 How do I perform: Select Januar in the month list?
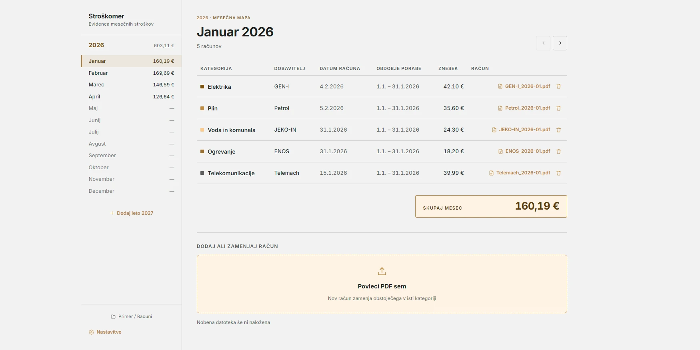tap(132, 61)
